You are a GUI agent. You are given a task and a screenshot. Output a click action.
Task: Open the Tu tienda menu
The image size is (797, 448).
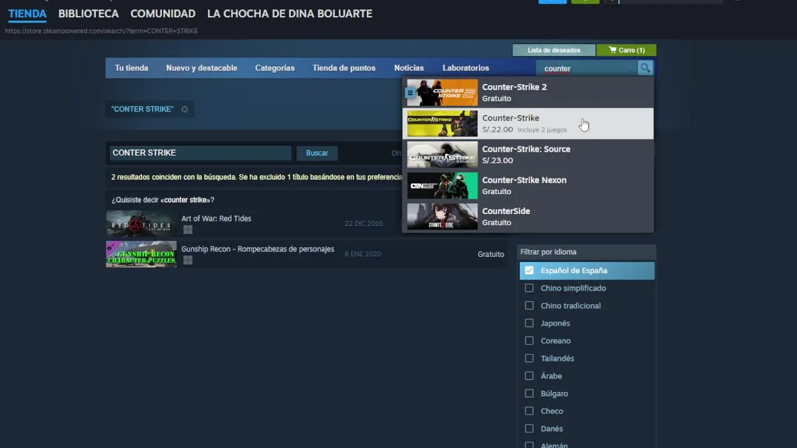(x=131, y=68)
